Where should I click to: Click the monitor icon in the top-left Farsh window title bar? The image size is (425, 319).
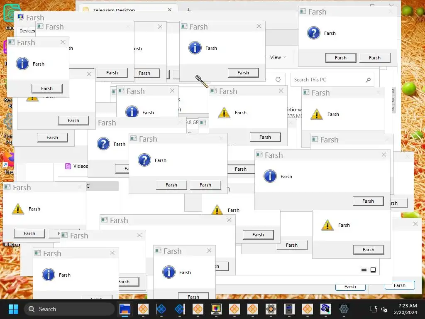tap(21, 17)
